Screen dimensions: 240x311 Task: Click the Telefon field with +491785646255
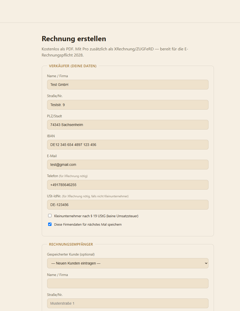click(x=128, y=185)
